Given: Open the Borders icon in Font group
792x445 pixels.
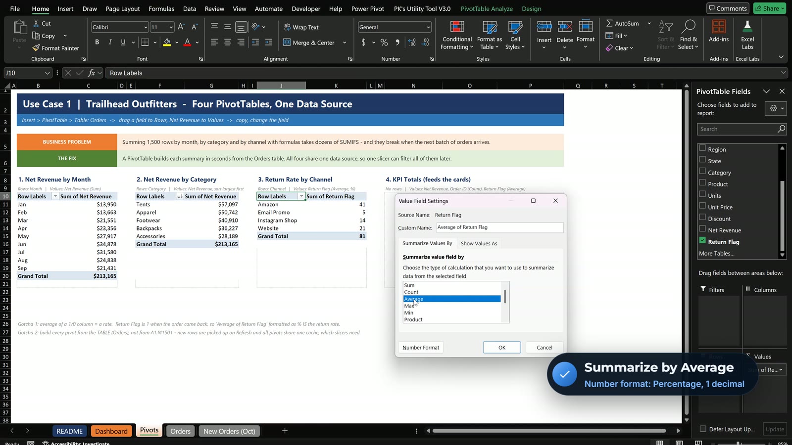Looking at the screenshot, I should 145,42.
